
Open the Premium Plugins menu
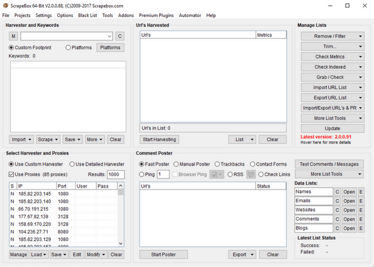(x=157, y=15)
